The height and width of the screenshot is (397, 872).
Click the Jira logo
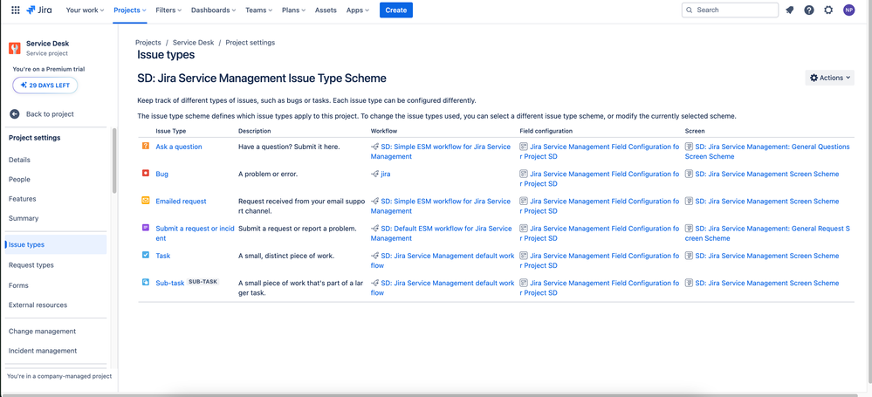(x=39, y=10)
